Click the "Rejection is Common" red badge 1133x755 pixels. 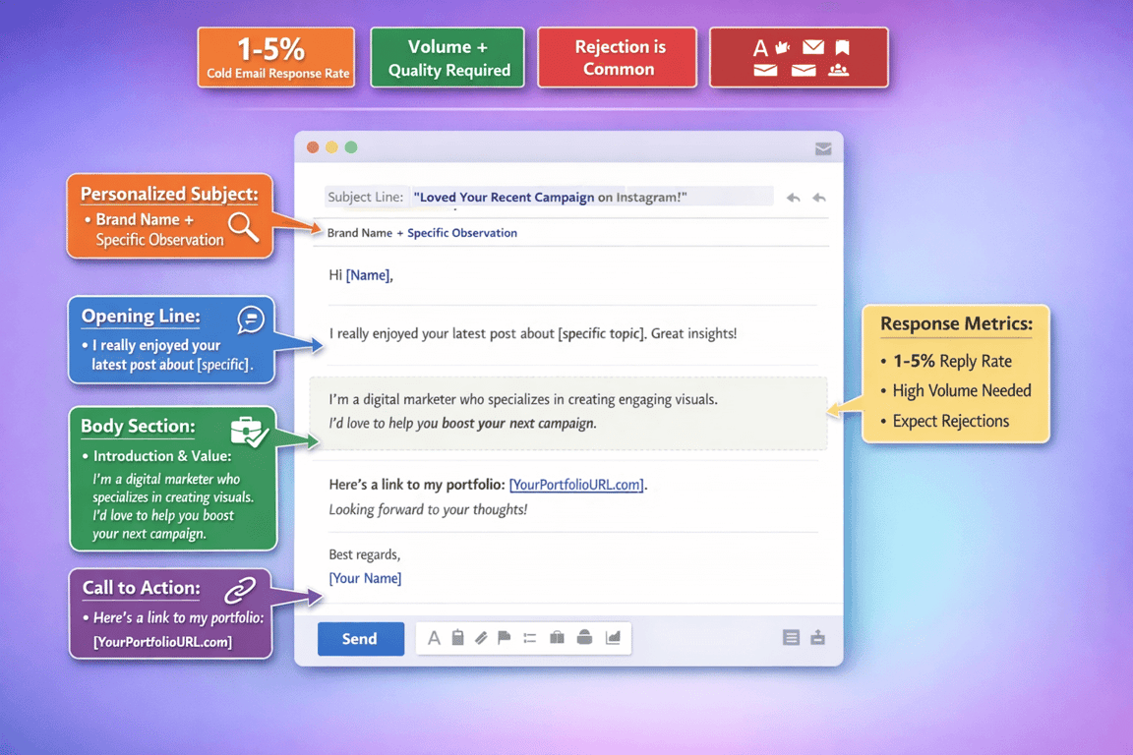618,58
